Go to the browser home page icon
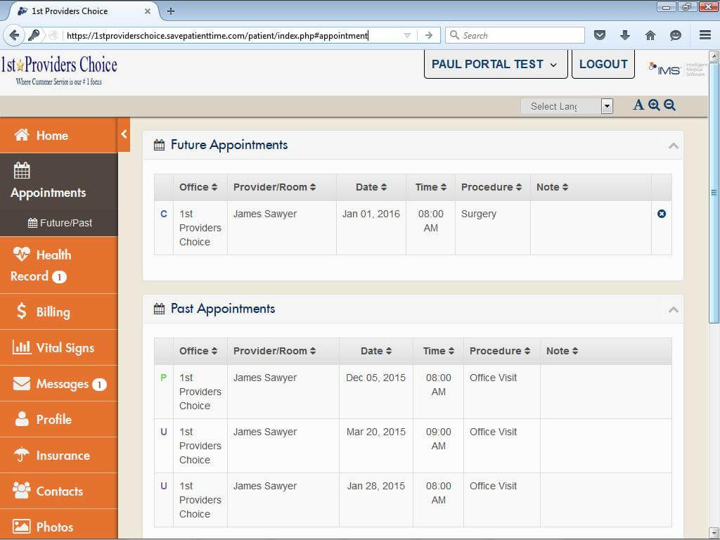The height and width of the screenshot is (540, 720). (650, 35)
